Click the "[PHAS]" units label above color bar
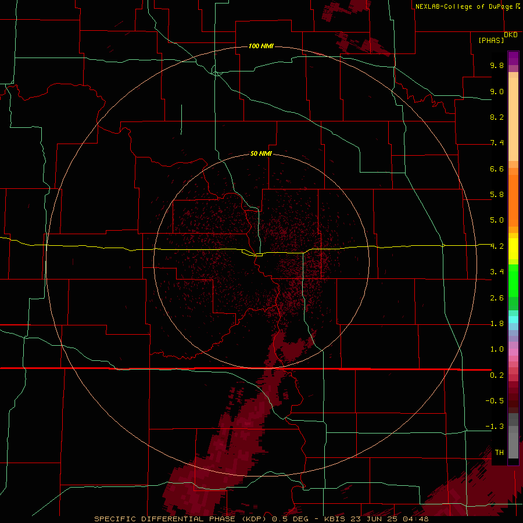Viewport: 523px width, 523px height. pos(491,40)
